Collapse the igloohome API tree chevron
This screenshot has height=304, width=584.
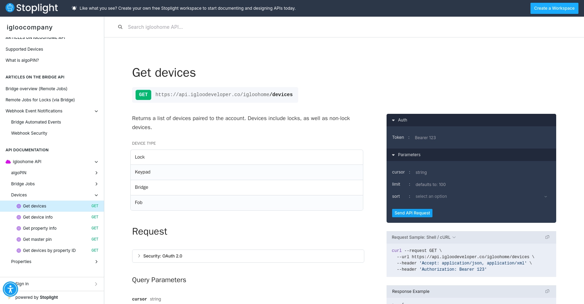pos(96,162)
